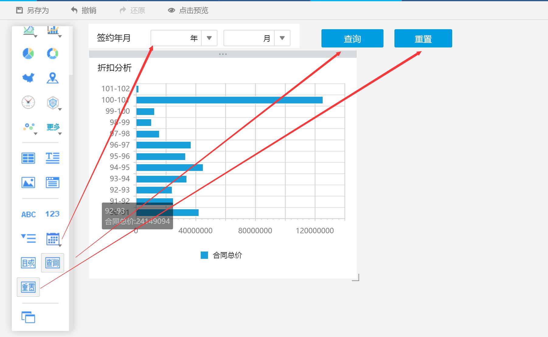The image size is (548, 337).
Task: Click the blue 查询 query button
Action: point(352,38)
